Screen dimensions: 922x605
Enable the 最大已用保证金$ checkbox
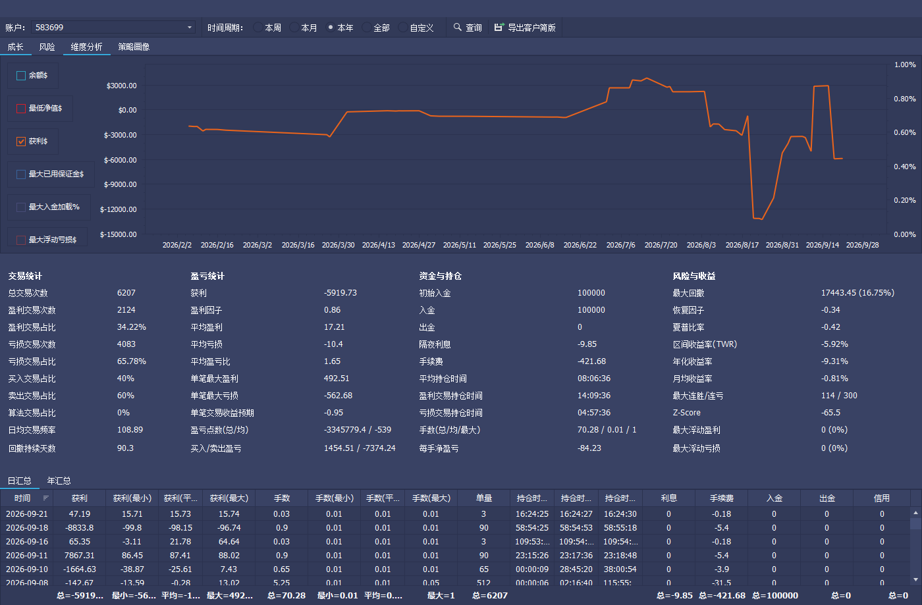[21, 174]
